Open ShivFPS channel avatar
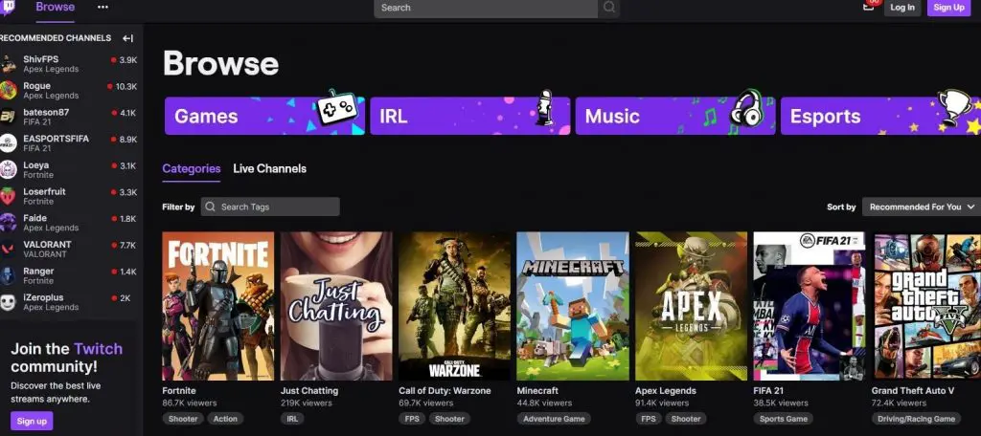The height and width of the screenshot is (436, 981). (x=8, y=64)
